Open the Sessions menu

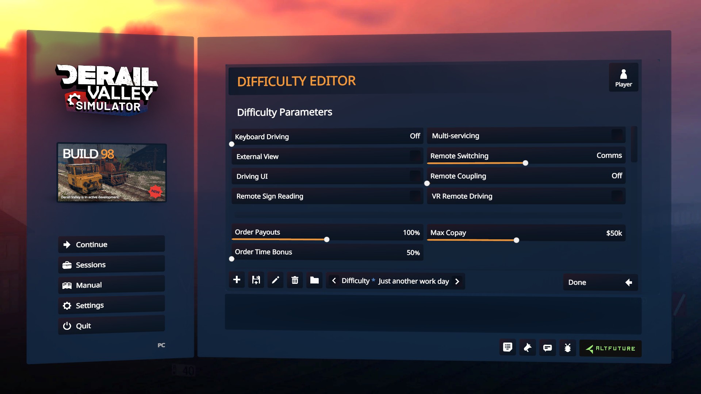[x=111, y=264]
